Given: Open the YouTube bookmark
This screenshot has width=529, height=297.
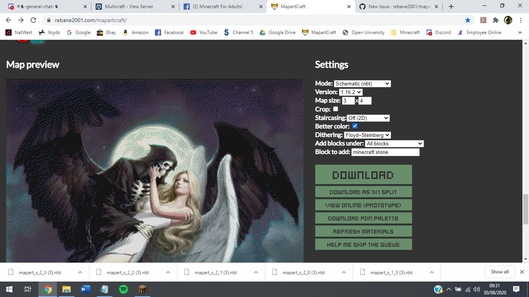Looking at the screenshot, I should click(203, 32).
